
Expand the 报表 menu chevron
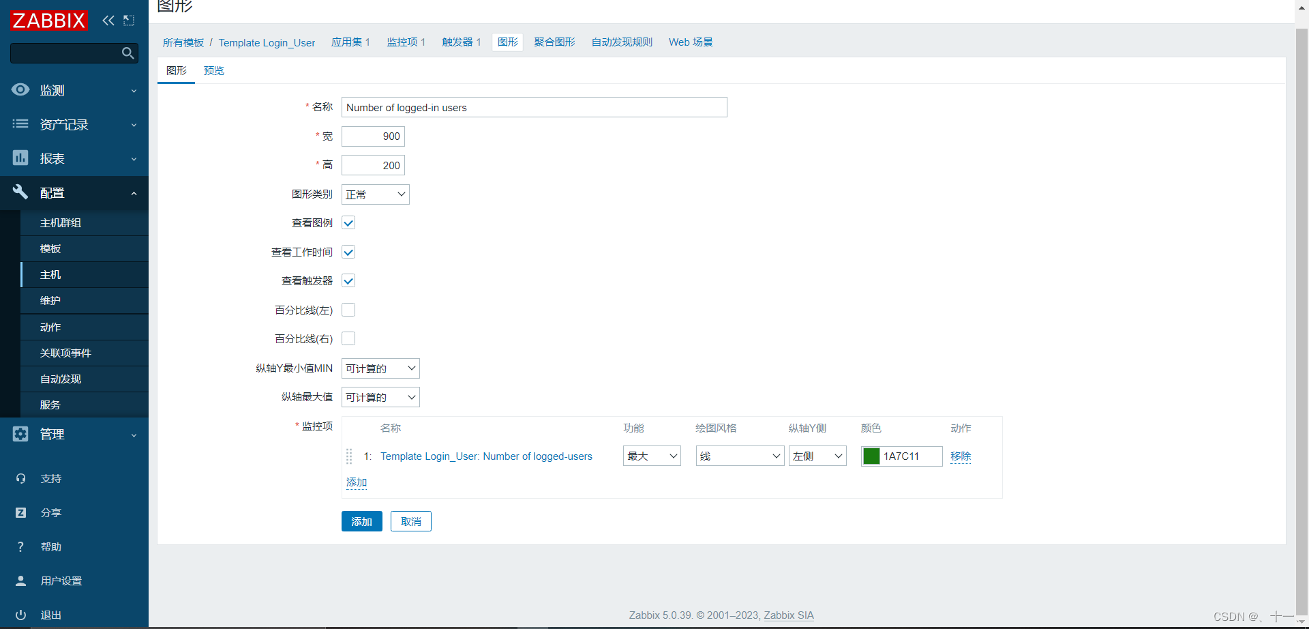(134, 159)
